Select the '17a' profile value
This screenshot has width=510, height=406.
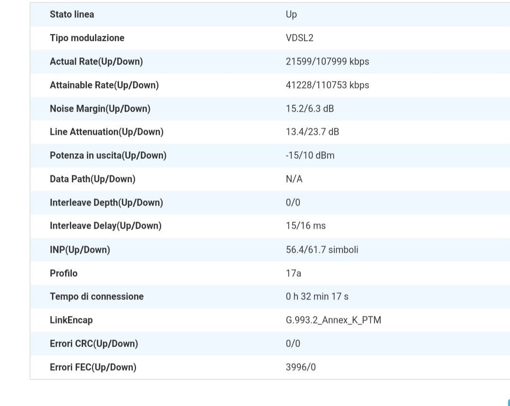pos(293,273)
